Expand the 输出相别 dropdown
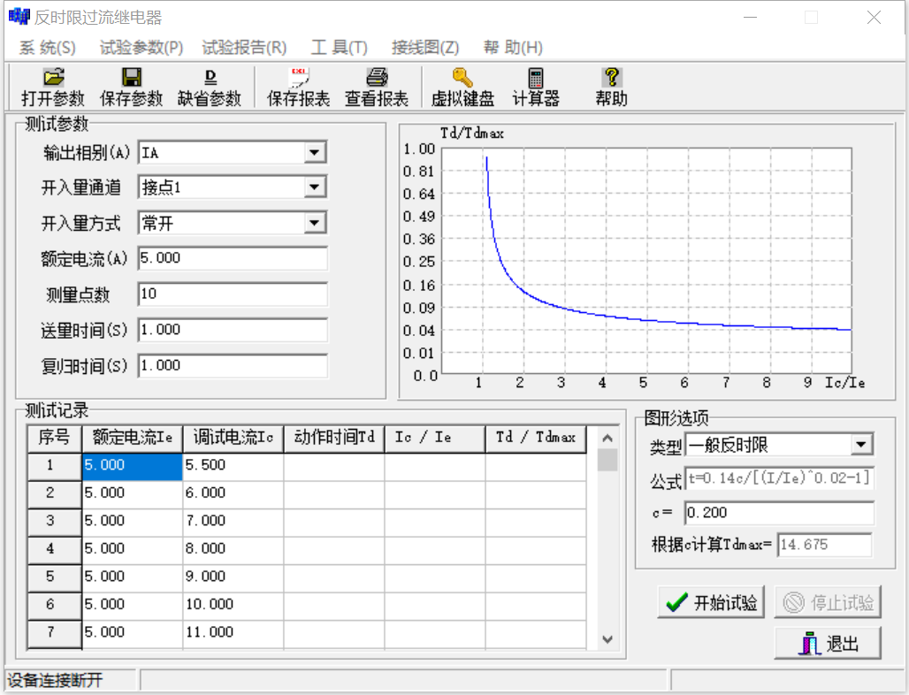The width and height of the screenshot is (909, 695). coord(315,153)
